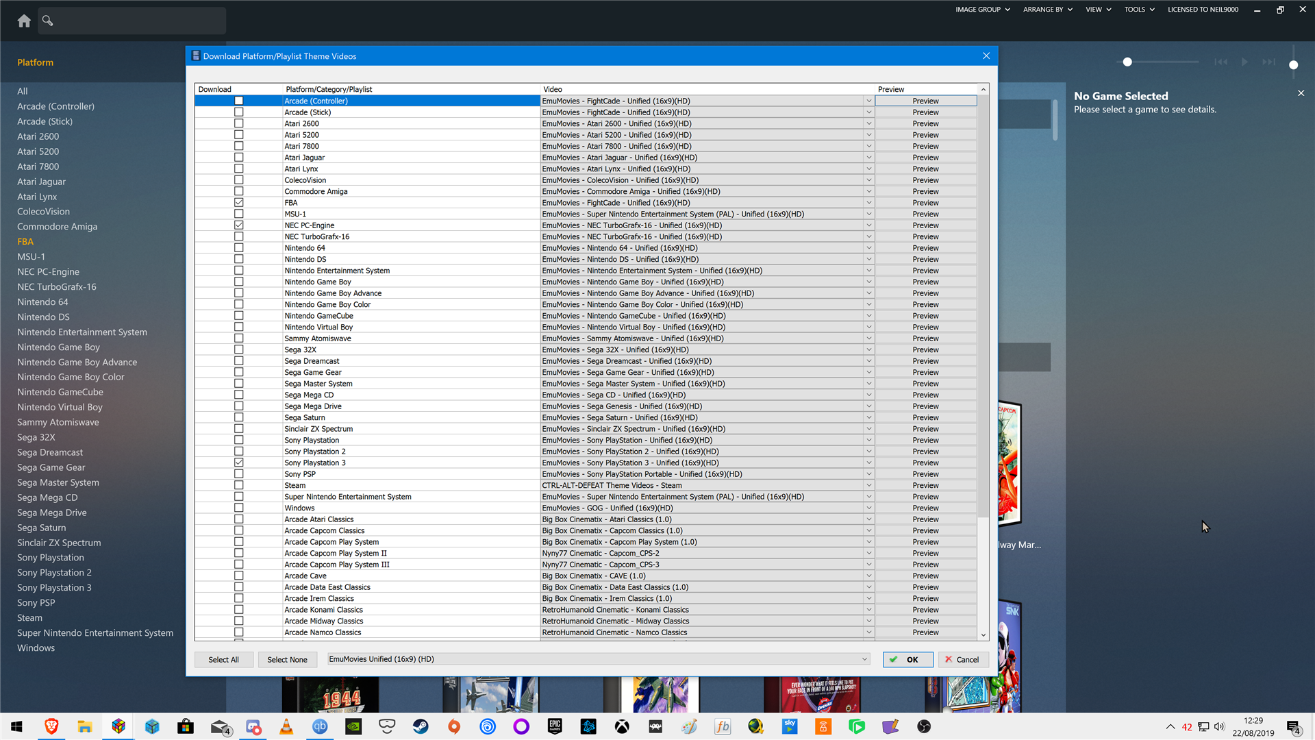Launch Steam from taskbar
The height and width of the screenshot is (740, 1315).
[x=421, y=726]
